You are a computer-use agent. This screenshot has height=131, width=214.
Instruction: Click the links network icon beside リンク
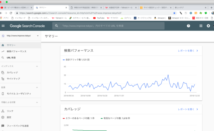pos(3,111)
